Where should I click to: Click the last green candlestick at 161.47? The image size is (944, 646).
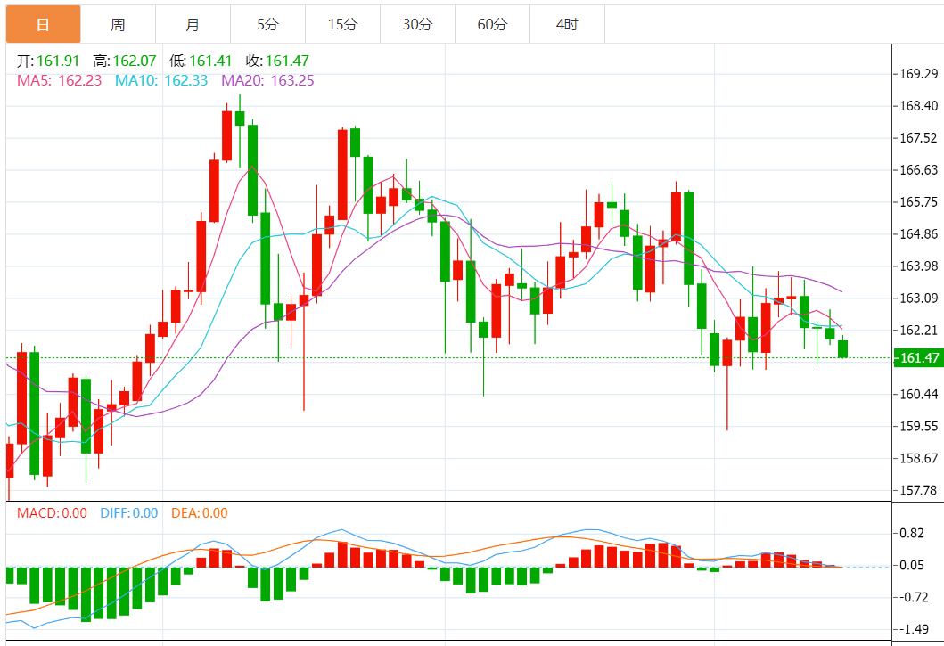843,348
